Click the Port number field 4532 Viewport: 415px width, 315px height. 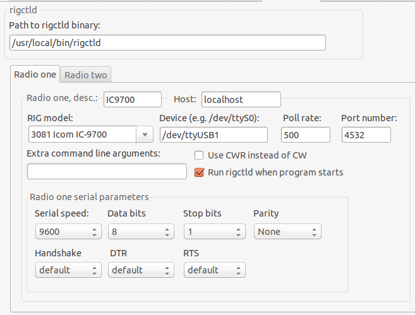tap(366, 135)
